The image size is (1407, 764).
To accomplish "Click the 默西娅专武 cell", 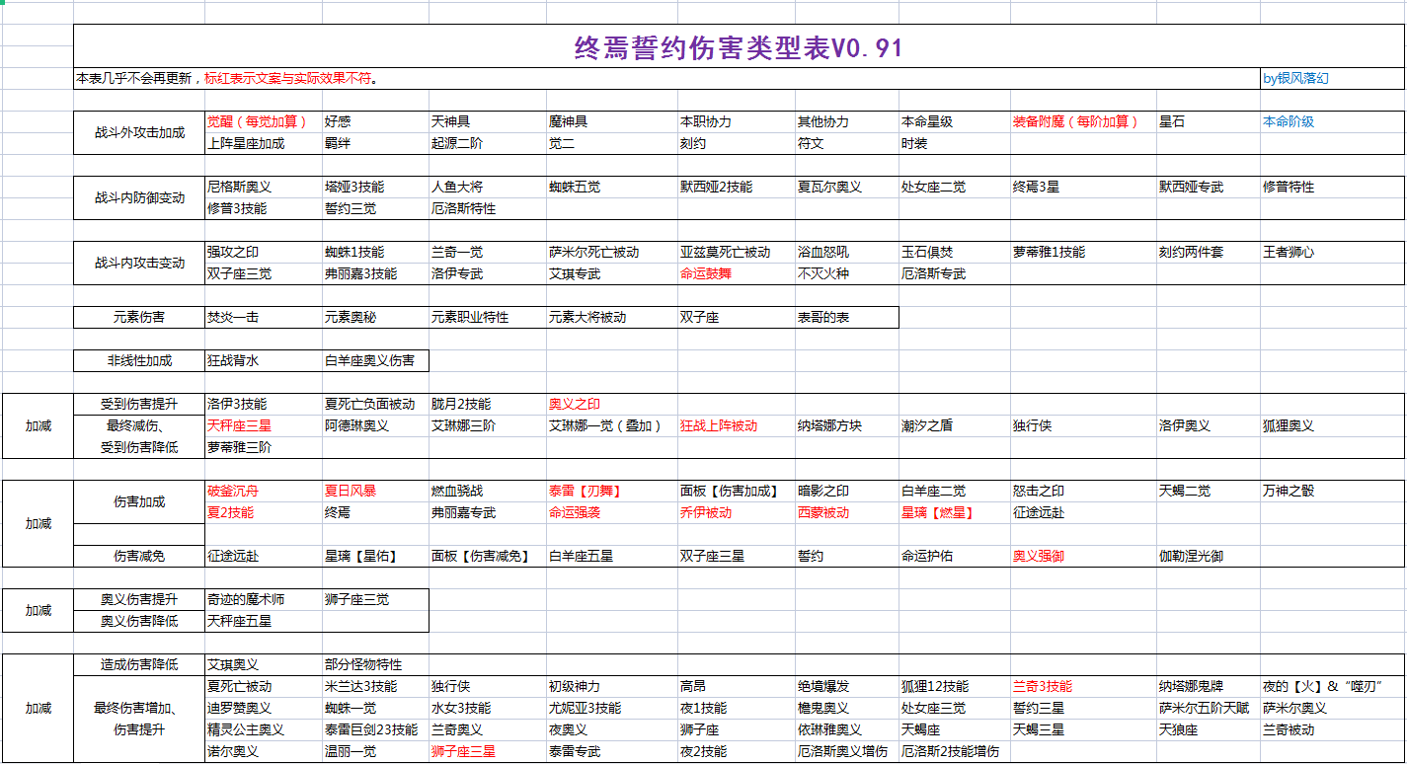I will point(1209,187).
